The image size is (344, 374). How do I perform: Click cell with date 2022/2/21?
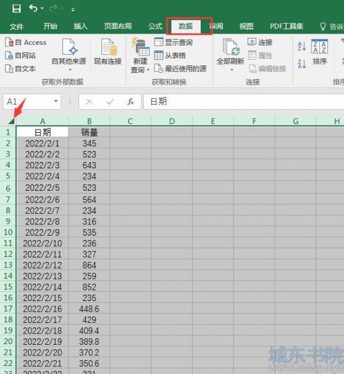pos(42,363)
